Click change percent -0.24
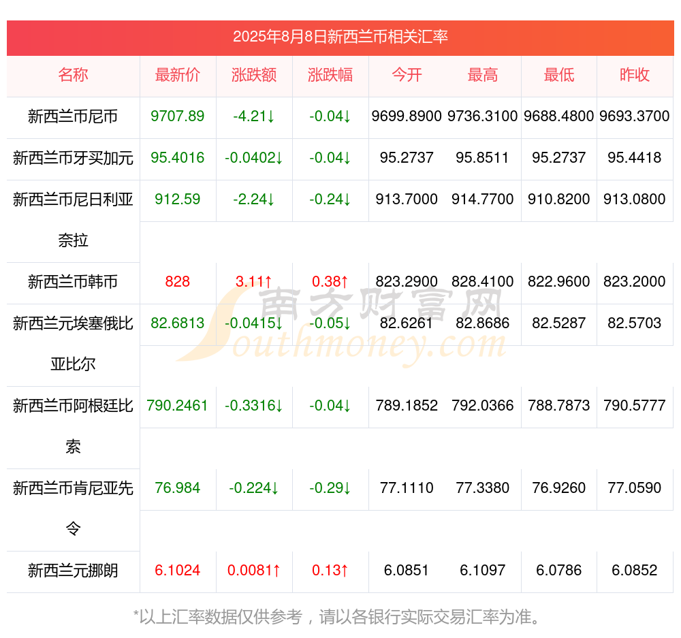Screen dimensions: 681x638 tap(330, 199)
